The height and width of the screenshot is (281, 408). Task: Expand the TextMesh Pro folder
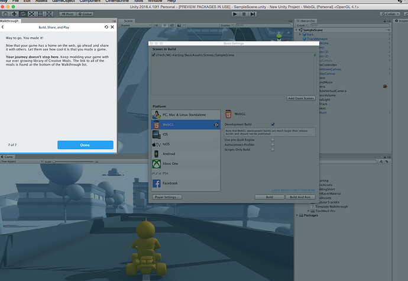point(309,211)
